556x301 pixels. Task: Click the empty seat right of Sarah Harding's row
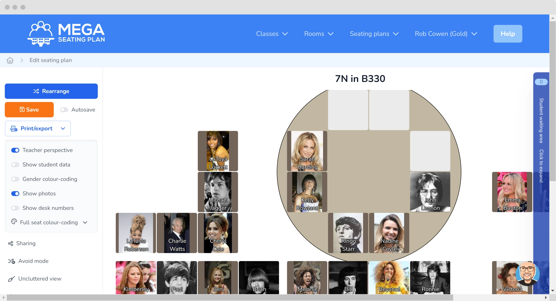[430, 151]
